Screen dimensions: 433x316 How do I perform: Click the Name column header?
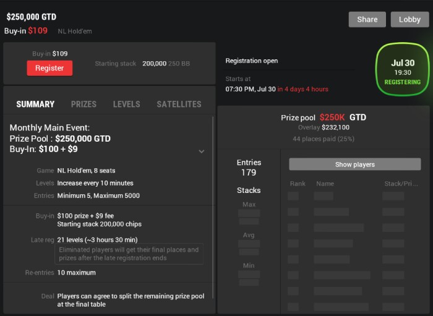tap(325, 184)
